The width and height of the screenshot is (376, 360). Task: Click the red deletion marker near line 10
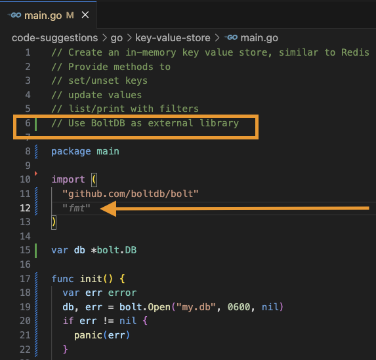36,173
